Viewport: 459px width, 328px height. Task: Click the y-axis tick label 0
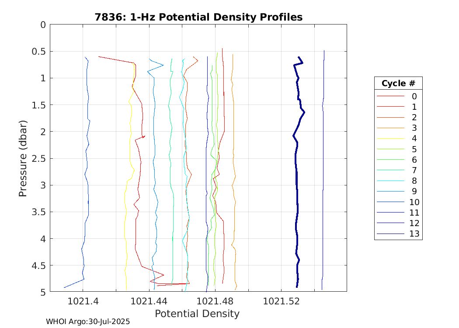point(43,24)
